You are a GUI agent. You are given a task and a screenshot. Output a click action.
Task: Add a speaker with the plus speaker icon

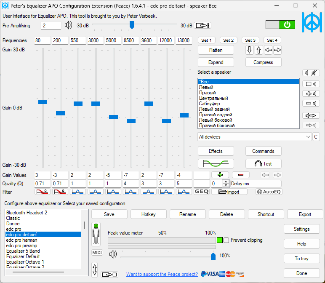click(x=311, y=93)
